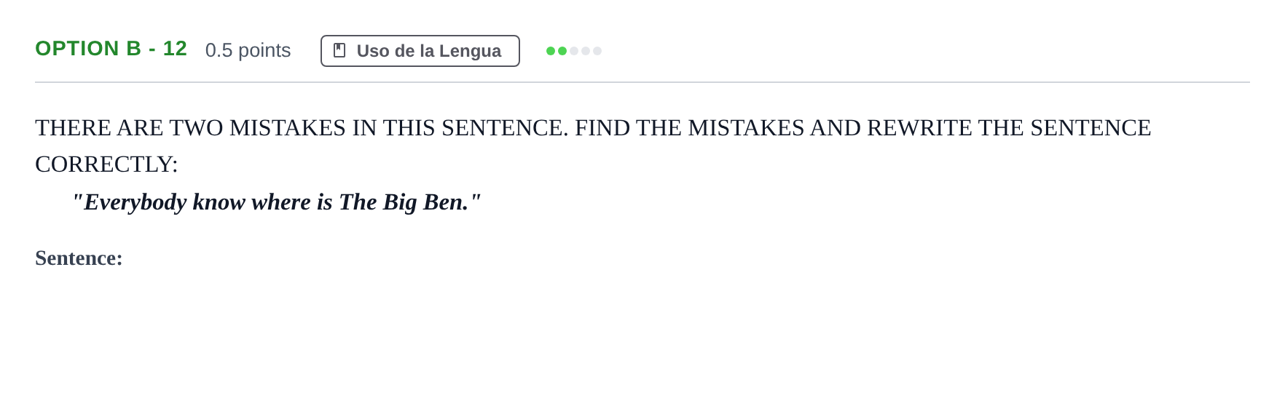Click the word know in the quoted sentence
This screenshot has width=1285, height=406.
tap(219, 202)
